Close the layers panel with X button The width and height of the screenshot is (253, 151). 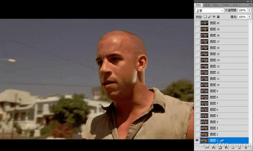[251, 1]
